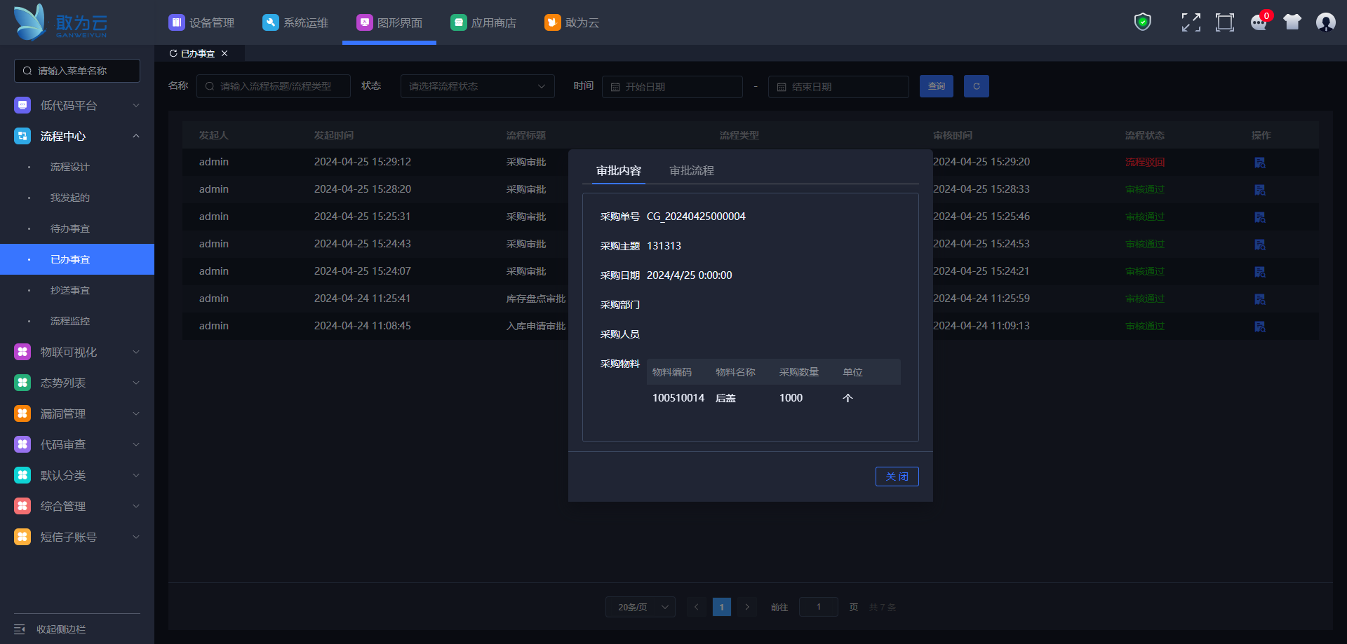This screenshot has width=1347, height=644.
Task: Collapse the 流程中心 sidebar section
Action: click(77, 136)
